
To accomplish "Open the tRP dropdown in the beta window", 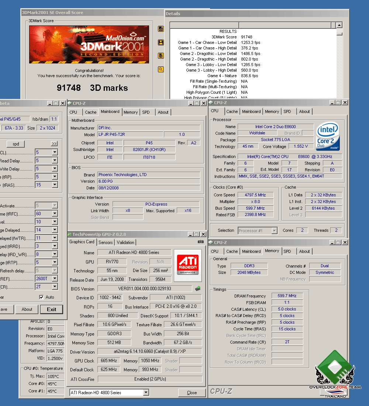I will tap(55, 176).
